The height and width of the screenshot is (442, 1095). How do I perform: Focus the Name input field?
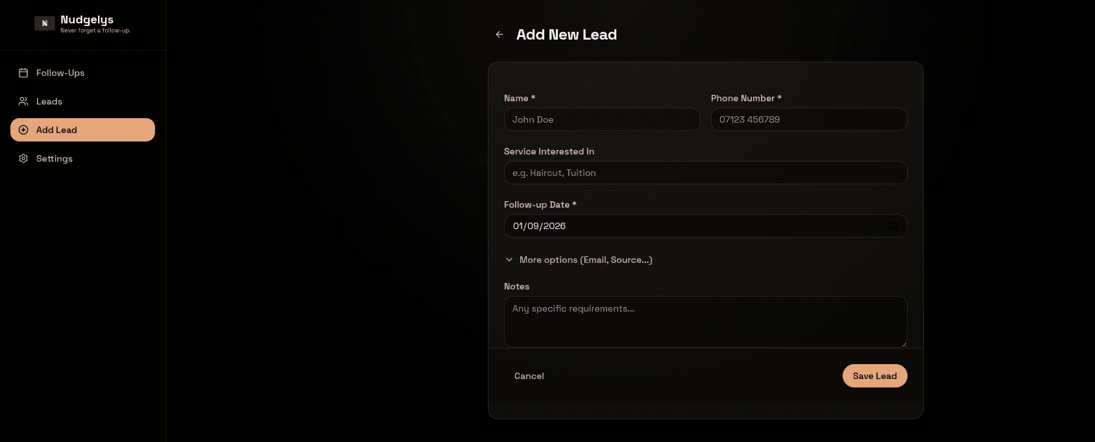coord(601,119)
